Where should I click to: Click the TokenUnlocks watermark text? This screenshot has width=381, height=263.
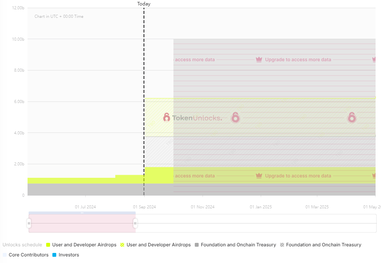[x=197, y=118]
